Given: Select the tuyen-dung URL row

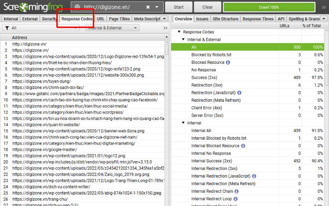Looking at the screenshot, I should click(82, 81).
